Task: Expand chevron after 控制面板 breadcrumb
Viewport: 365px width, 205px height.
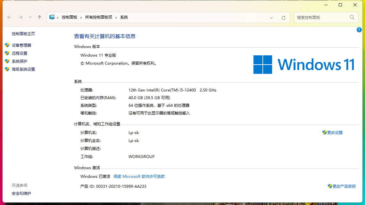Action: (x=81, y=18)
